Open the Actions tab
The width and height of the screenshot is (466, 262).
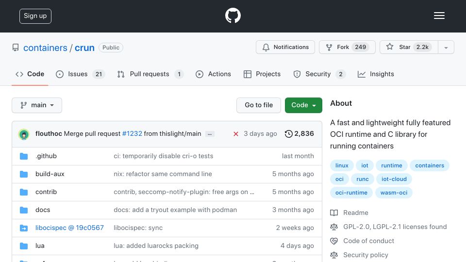213,74
